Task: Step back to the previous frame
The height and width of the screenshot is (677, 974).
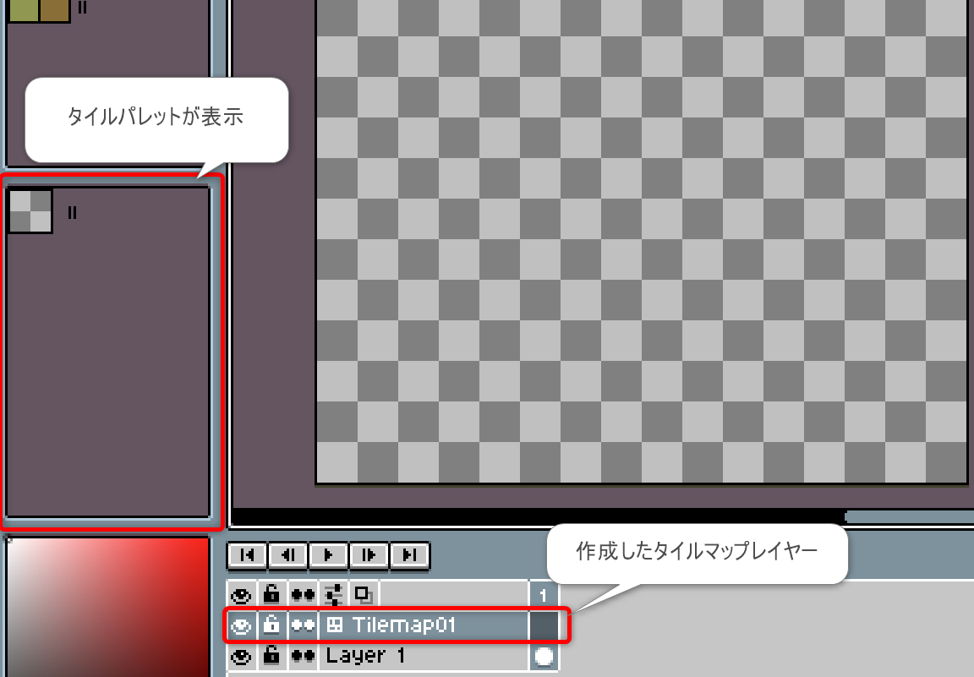Action: pyautogui.click(x=287, y=555)
